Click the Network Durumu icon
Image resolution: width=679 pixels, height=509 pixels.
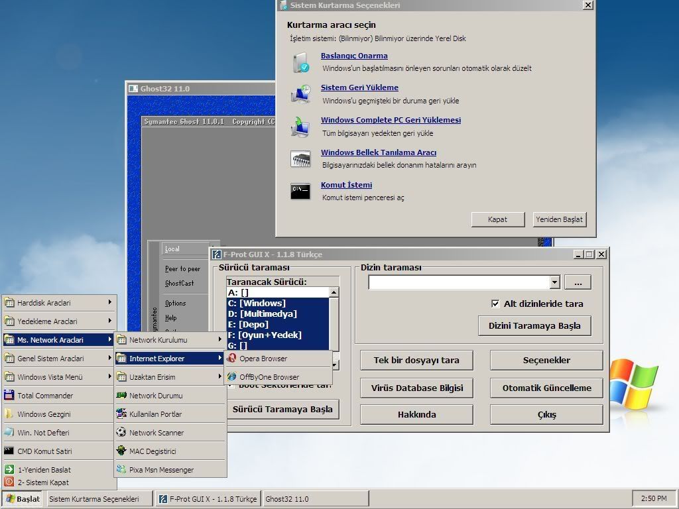point(121,395)
